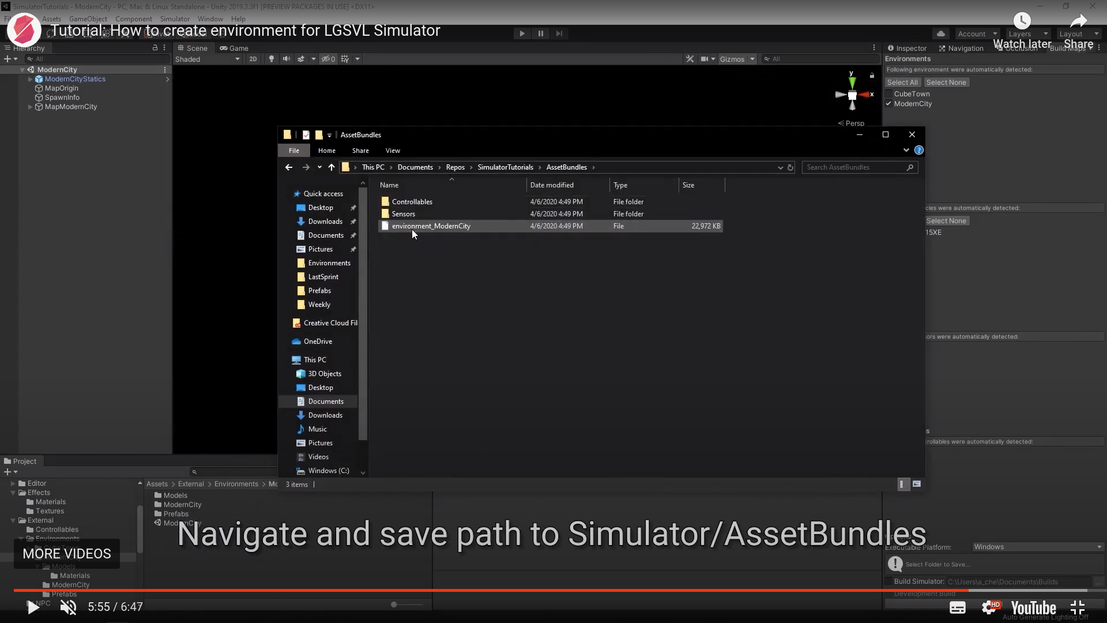The width and height of the screenshot is (1107, 623).
Task: Open the Shaded draw mode dropdown
Action: [x=208, y=59]
